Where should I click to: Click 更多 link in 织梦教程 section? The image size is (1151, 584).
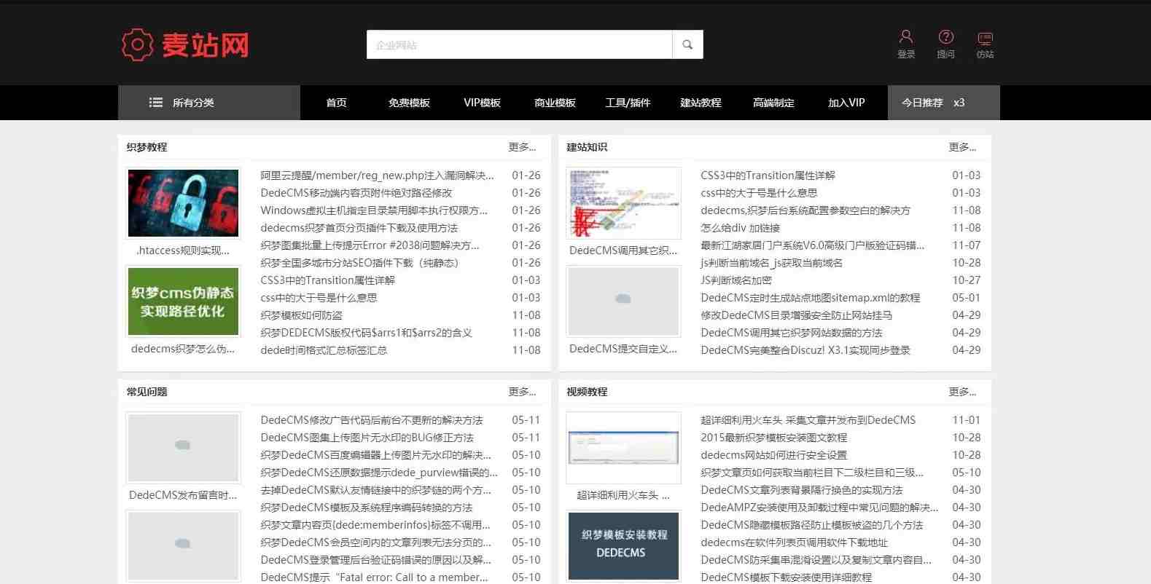coord(522,147)
